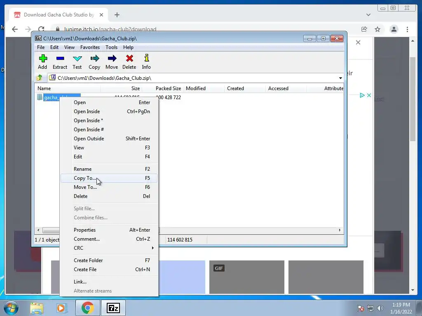Share this page icon in Chrome
Image resolution: width=422 pixels, height=316 pixels.
pos(364,29)
